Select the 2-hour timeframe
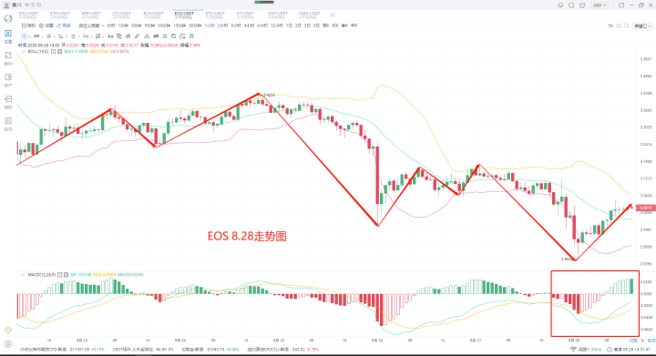Screen dimensions: 656x356 tap(222, 25)
